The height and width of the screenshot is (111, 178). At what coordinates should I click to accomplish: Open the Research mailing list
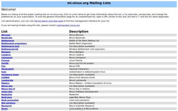tap(7, 106)
